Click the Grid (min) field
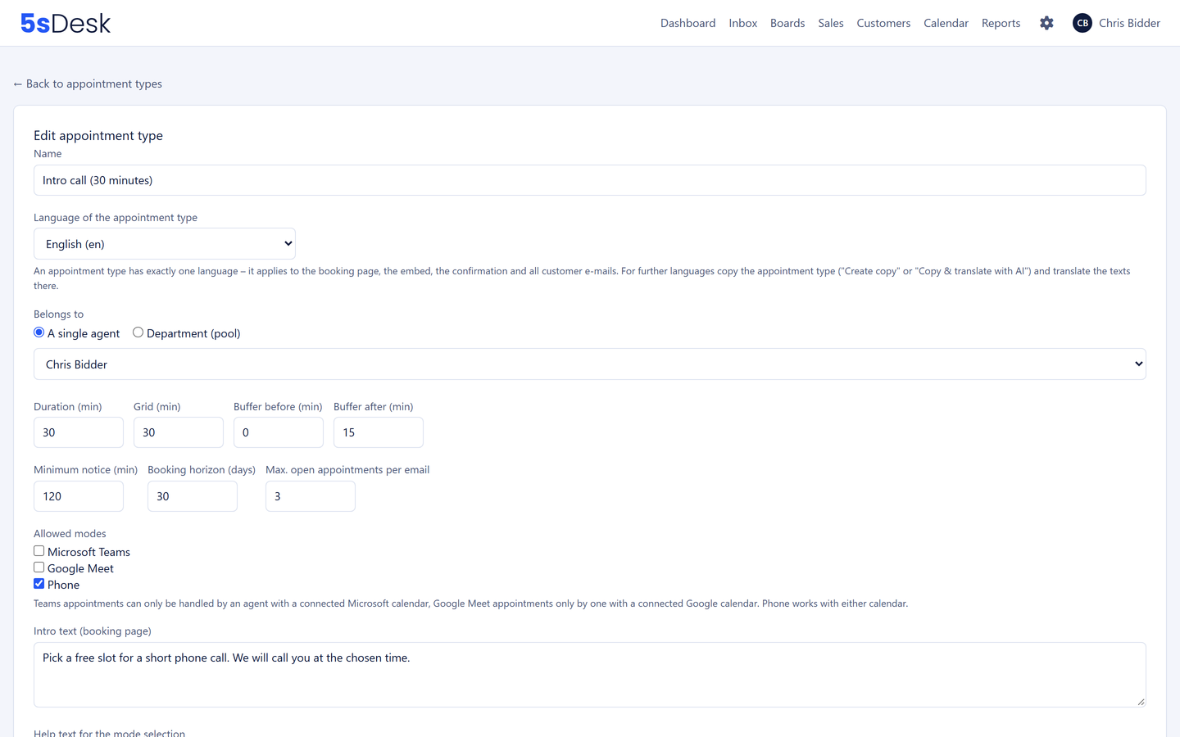The image size is (1180, 737). [179, 432]
